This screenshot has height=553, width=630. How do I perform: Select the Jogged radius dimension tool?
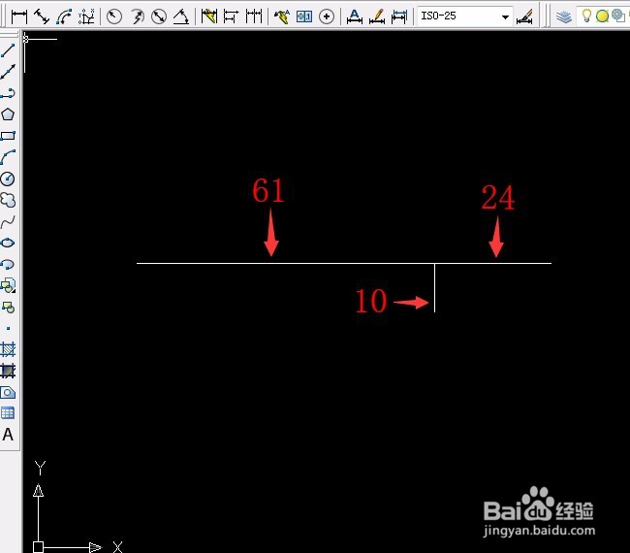click(137, 16)
